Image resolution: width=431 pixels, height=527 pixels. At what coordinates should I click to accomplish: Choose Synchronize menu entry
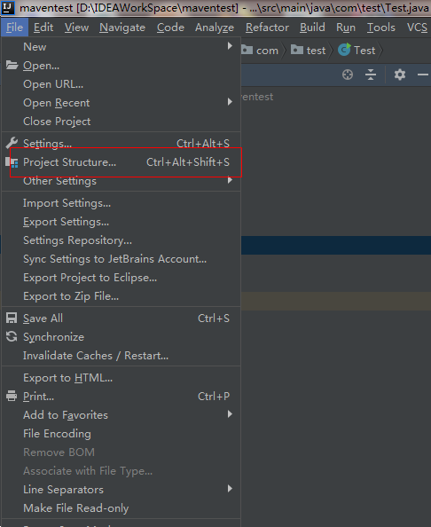[121, 337]
